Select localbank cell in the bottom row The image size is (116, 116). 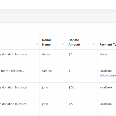(106, 104)
